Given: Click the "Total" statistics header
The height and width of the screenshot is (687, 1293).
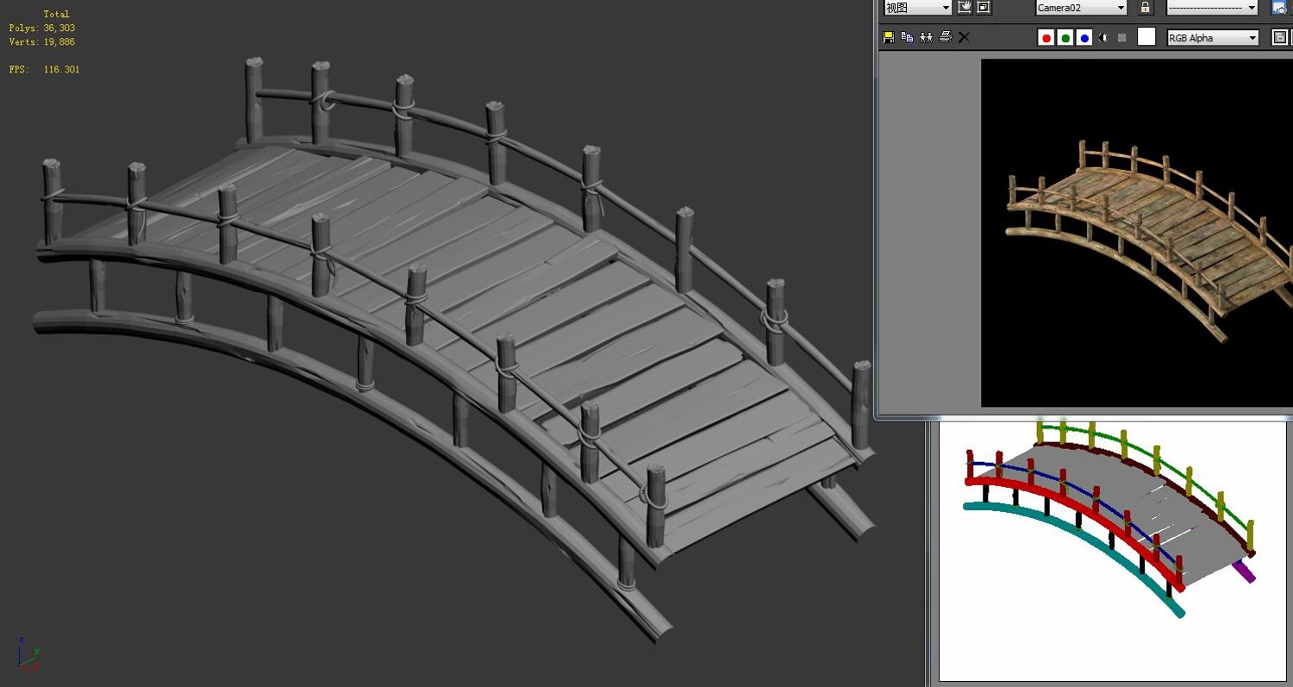Looking at the screenshot, I should tap(56, 14).
